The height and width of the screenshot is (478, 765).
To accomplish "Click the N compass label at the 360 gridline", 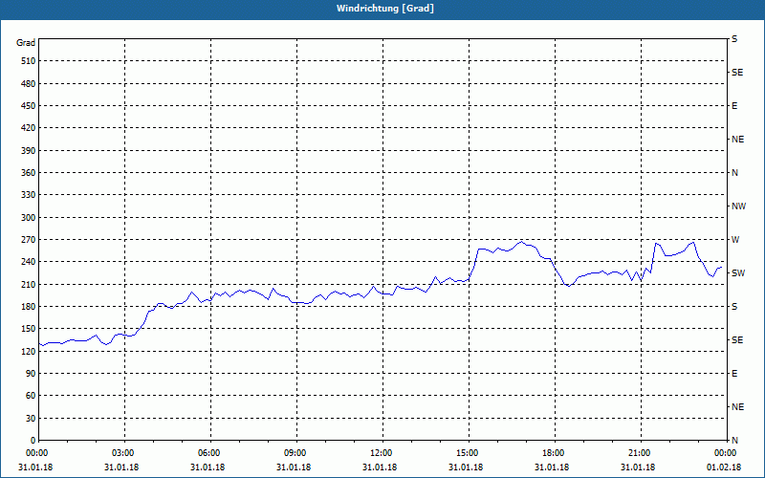I will [x=734, y=173].
